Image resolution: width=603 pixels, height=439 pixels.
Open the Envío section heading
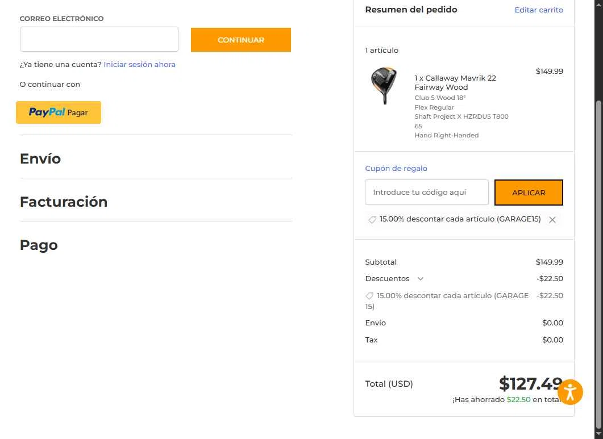pyautogui.click(x=40, y=158)
